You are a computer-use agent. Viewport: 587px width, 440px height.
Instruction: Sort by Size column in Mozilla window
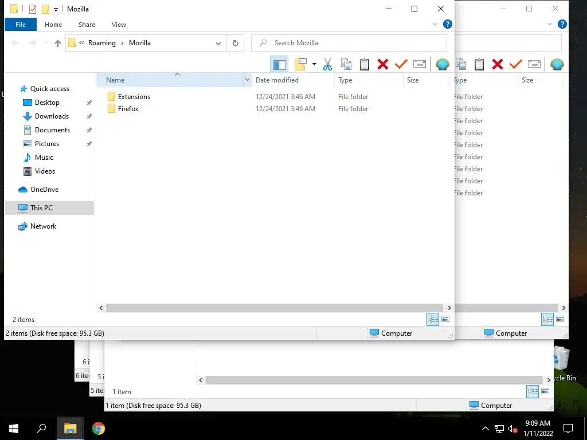coord(426,80)
